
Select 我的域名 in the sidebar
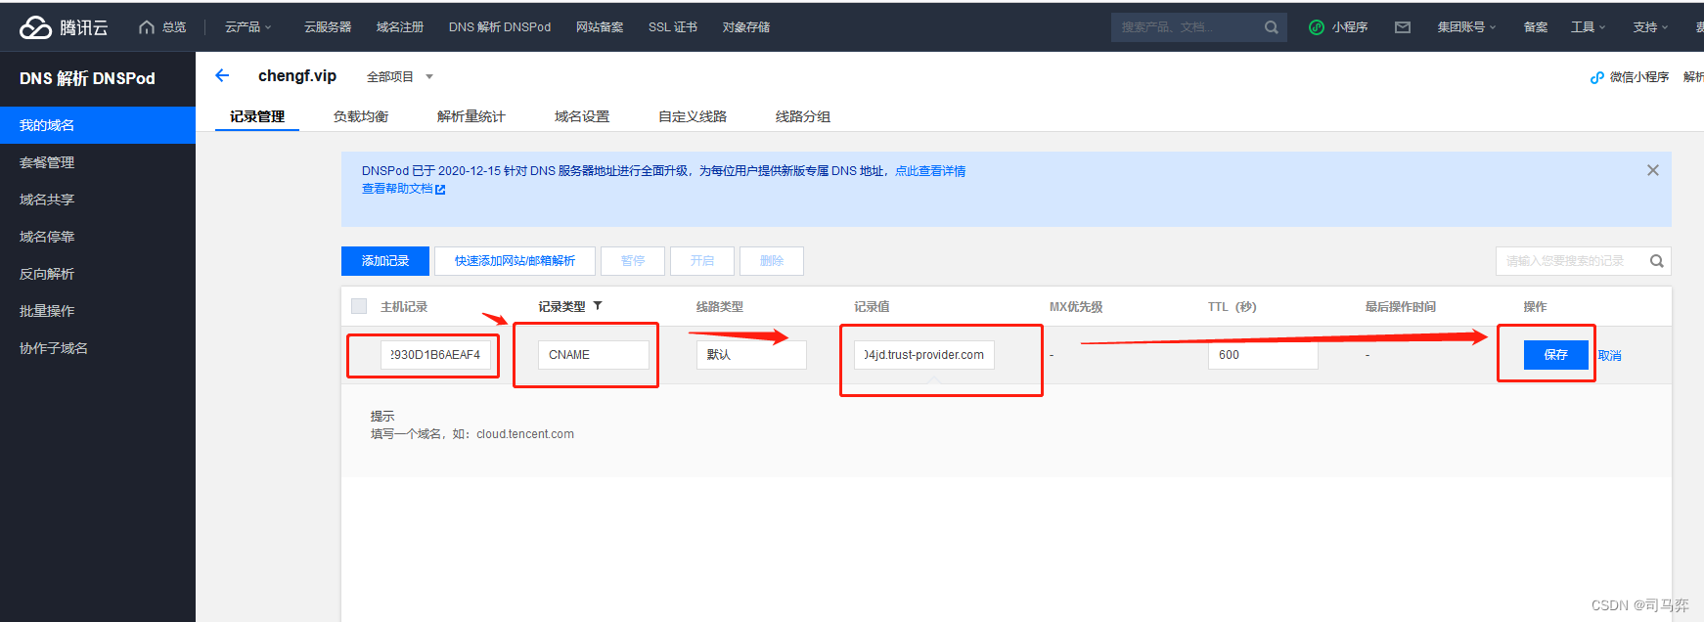(98, 125)
